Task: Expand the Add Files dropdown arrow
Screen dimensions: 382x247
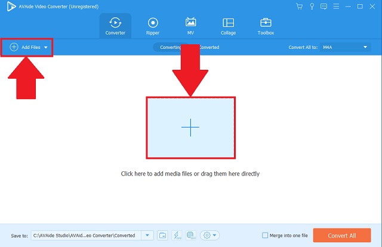Action: click(x=46, y=48)
